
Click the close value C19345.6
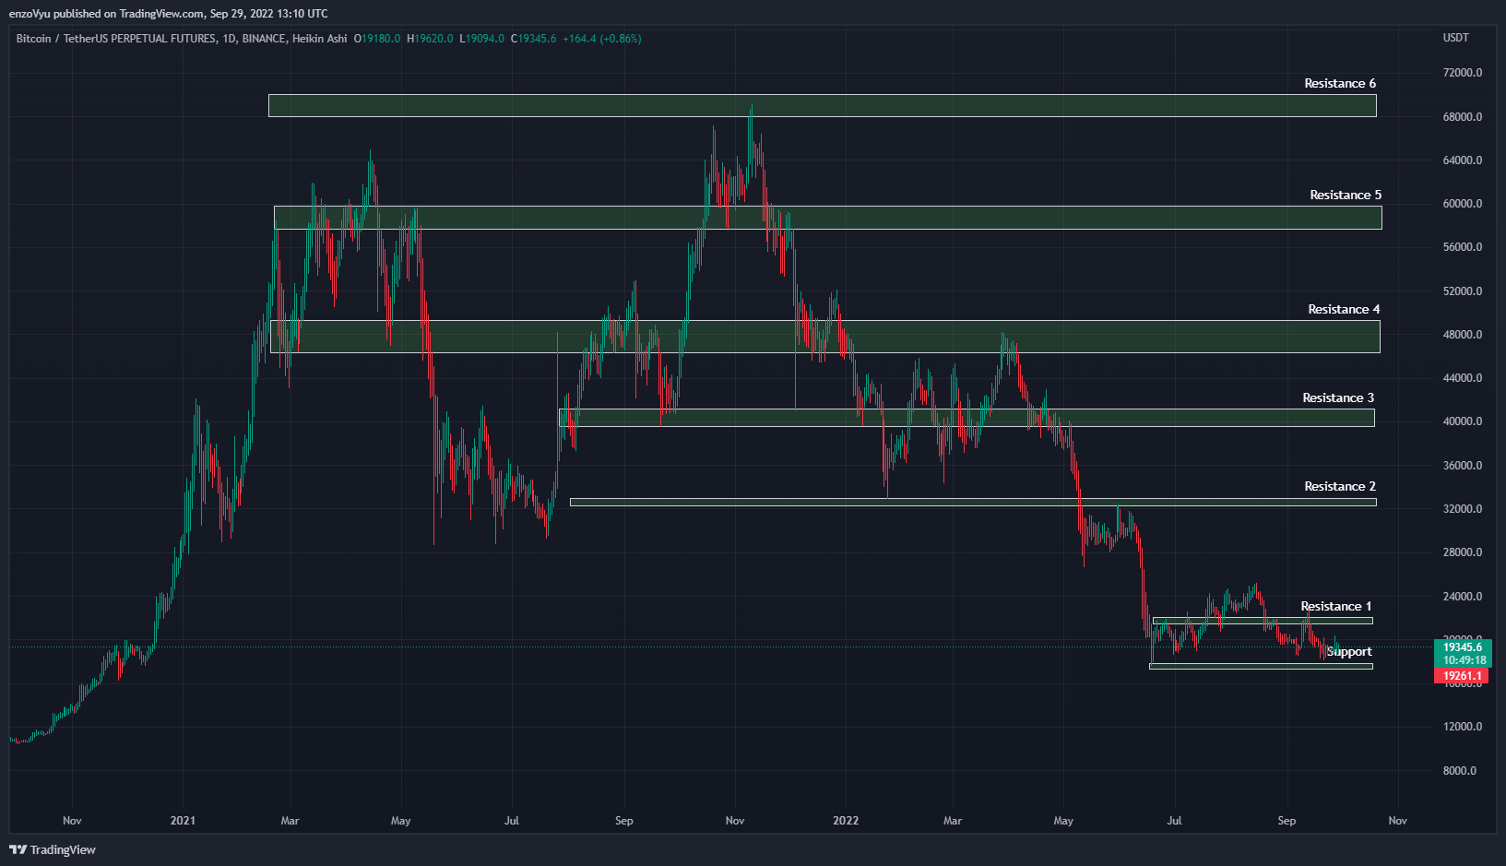pos(534,39)
